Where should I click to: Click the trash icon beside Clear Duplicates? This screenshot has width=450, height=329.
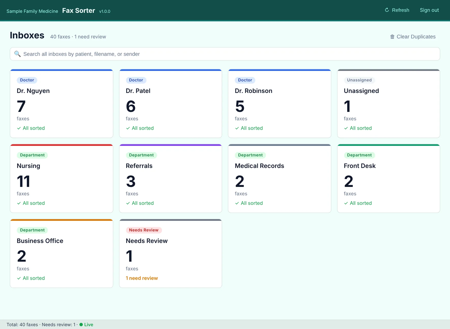tap(392, 37)
